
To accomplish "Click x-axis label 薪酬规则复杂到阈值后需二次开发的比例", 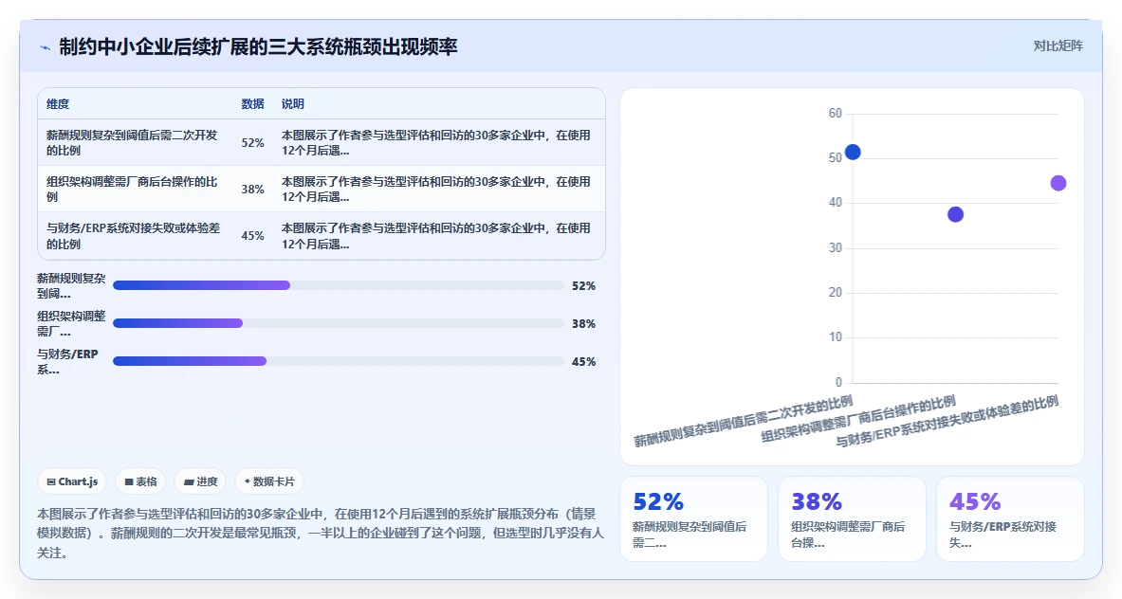I will click(x=743, y=421).
